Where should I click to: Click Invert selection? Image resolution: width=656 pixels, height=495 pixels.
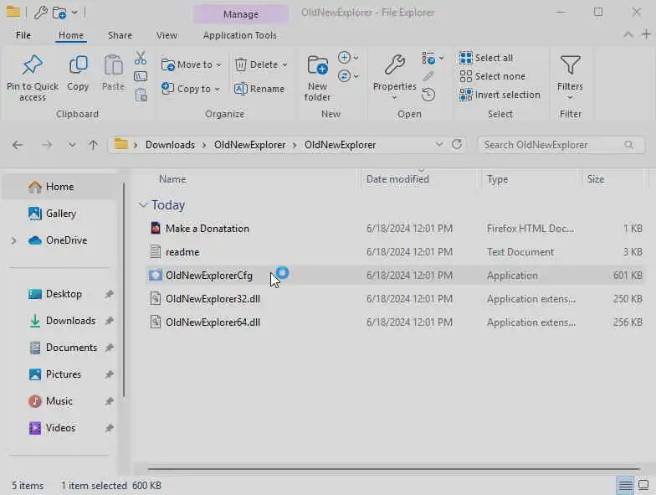tap(500, 95)
